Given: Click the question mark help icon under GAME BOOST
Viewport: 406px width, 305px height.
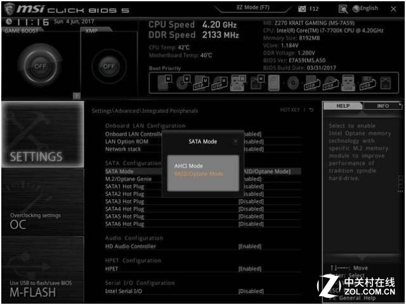Looking at the screenshot, I should (77, 96).
